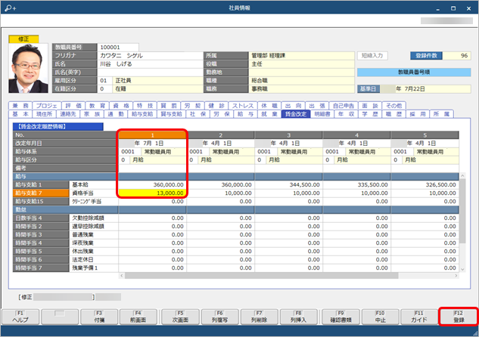This screenshot has width=479, height=337.
Task: Click the フリガナ field カワタニ シゲル
Action: click(151, 55)
